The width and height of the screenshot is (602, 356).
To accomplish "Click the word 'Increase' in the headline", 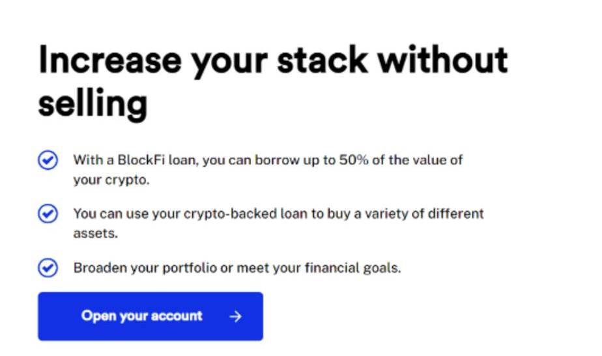I will 110,60.
